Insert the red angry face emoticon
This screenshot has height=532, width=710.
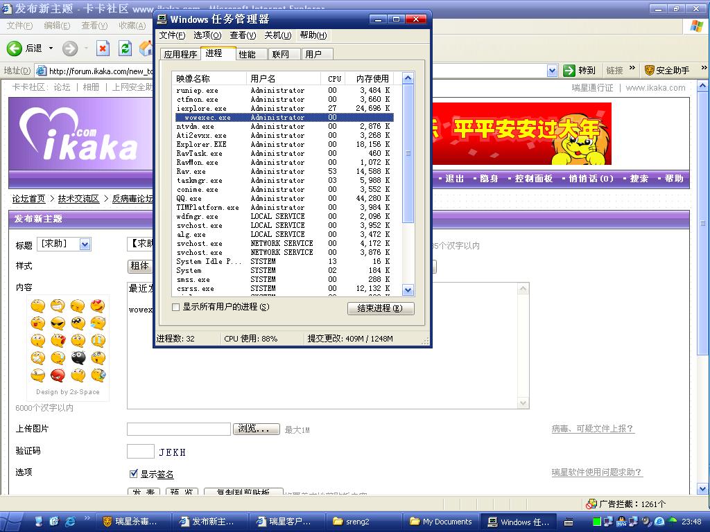[x=58, y=375]
